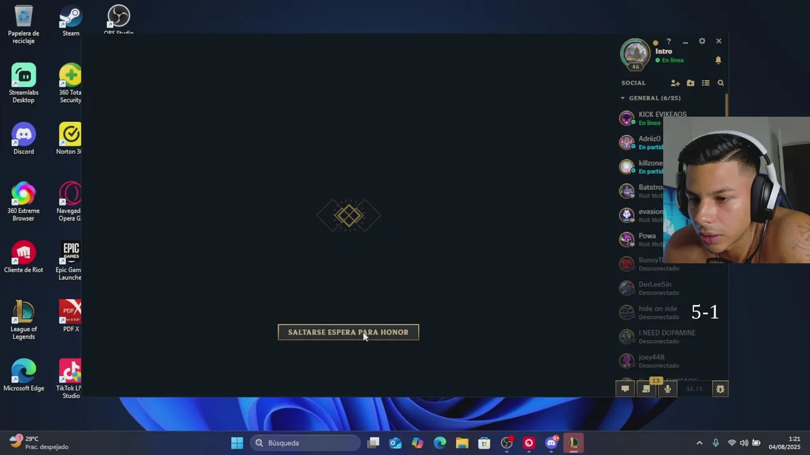Open Epic Games Launcher shortcut

[70, 261]
